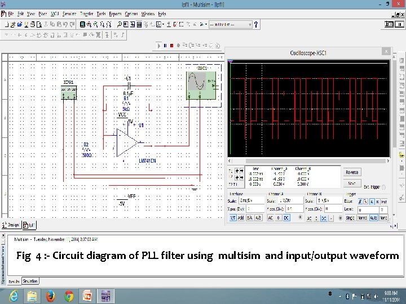This screenshot has height=304, width=406.
Task: Move cursor T1 left with arrow button
Action: pos(237,171)
